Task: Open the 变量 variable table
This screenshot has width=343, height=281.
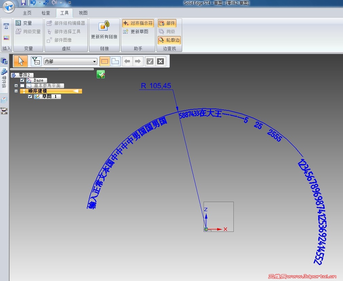Action: (24, 23)
